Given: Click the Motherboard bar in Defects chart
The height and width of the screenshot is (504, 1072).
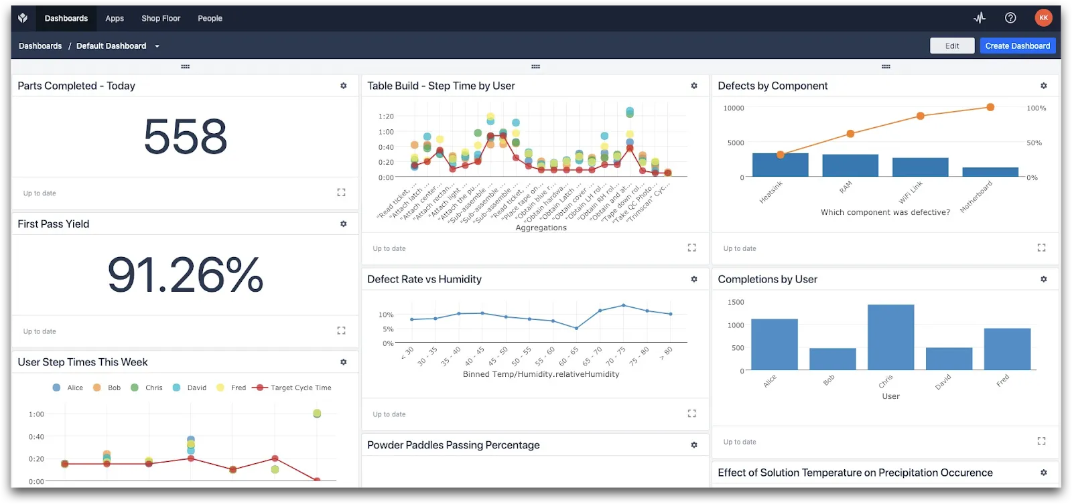Looking at the screenshot, I should tap(990, 172).
